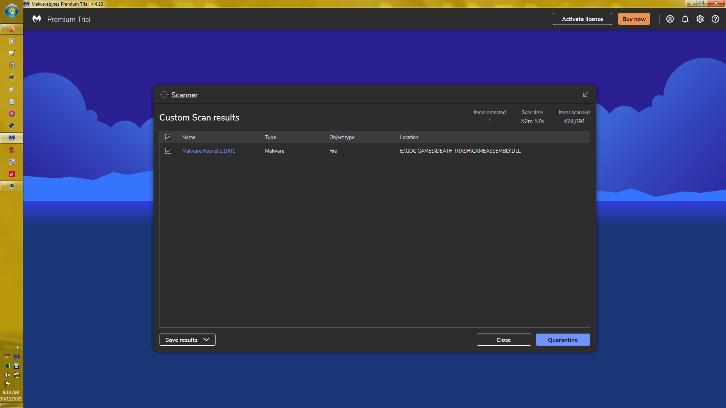Screen dimensions: 726x408
Task: Click the yellow bug tray icon
Action: coord(7,357)
